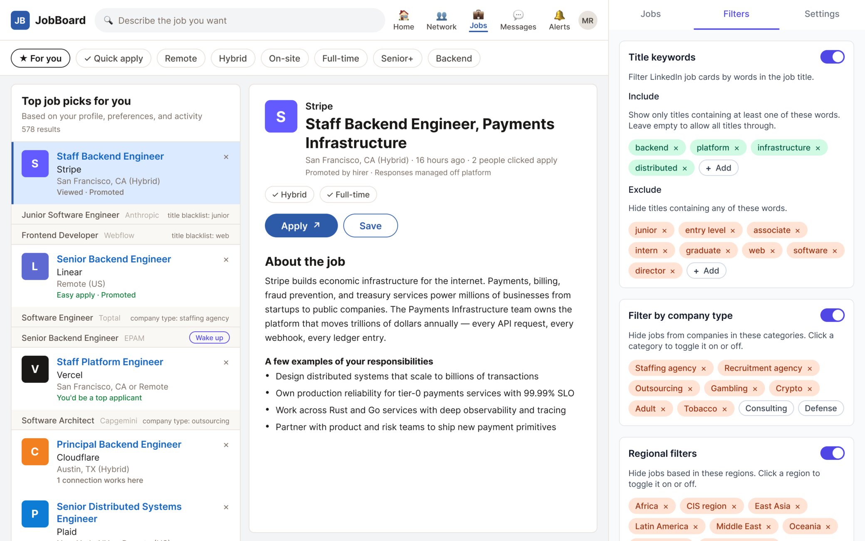Remove the 'backend' include keyword
Image resolution: width=865 pixels, height=541 pixels.
[676, 148]
